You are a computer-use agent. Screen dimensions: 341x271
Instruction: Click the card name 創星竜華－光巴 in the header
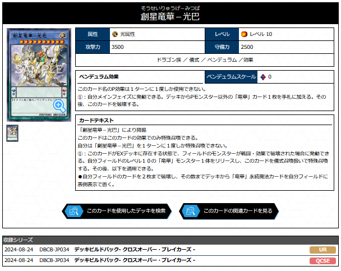170,16
